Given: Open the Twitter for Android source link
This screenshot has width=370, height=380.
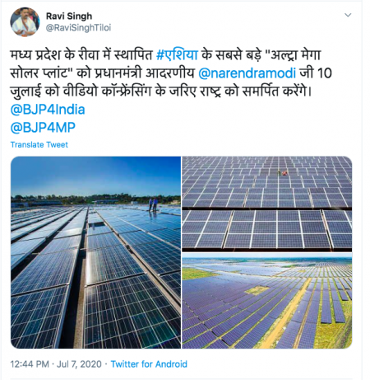Looking at the screenshot, I should click(149, 364).
